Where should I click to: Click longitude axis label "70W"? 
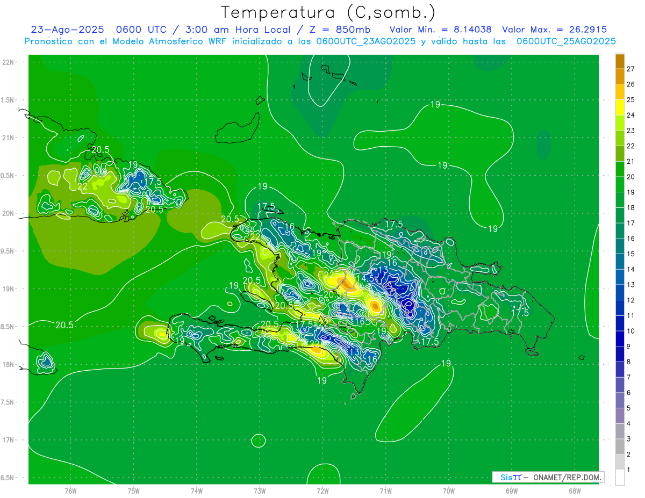pyautogui.click(x=448, y=490)
